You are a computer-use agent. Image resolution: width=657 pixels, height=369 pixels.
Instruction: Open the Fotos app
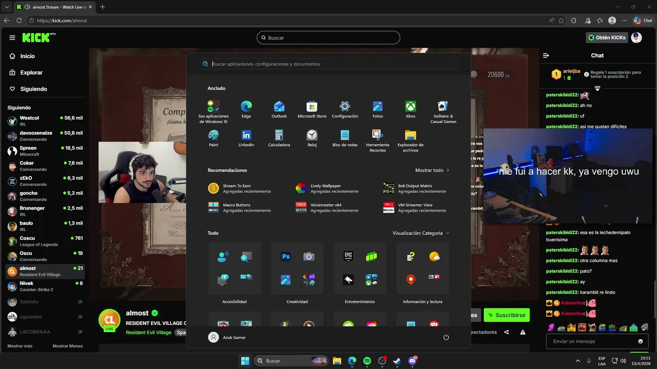coord(378,110)
